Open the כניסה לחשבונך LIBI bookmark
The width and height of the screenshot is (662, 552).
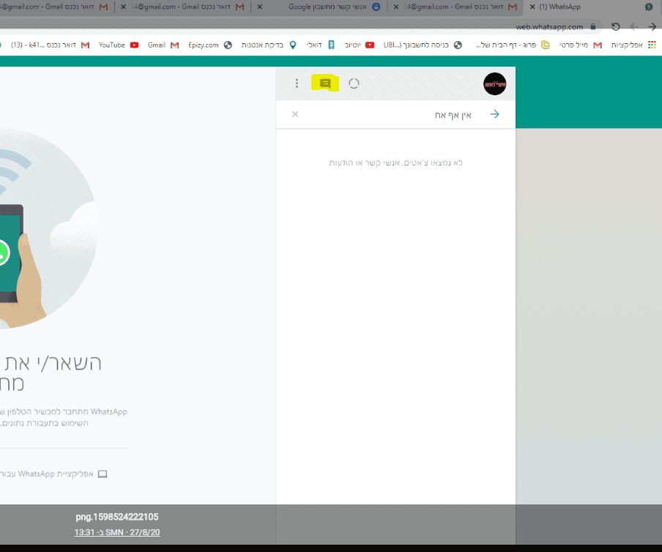[x=423, y=45]
